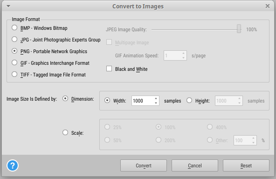Decrease GIF Animation Speed with down arrow

coord(183,58)
